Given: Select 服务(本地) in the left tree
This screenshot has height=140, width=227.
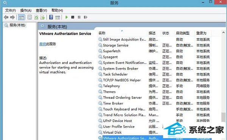Looking at the screenshot, I should pos(17,25).
